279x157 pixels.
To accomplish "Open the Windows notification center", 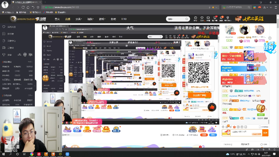I will pyautogui.click(x=274, y=154).
